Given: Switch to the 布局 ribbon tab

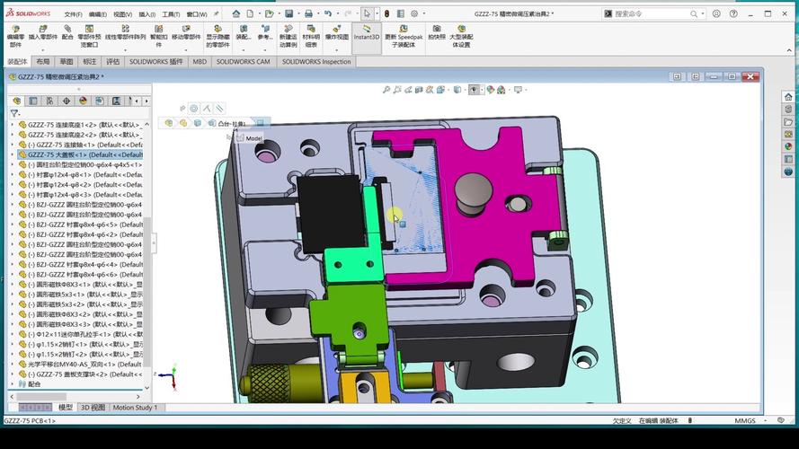Looking at the screenshot, I should 43,62.
